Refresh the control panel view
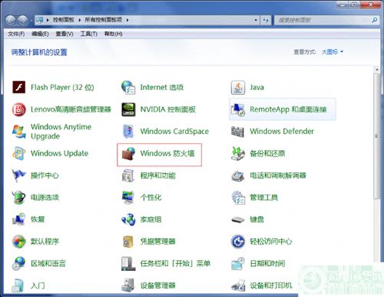 266,20
